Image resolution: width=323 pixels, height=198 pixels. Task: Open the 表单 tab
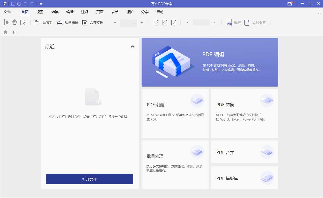pos(115,12)
